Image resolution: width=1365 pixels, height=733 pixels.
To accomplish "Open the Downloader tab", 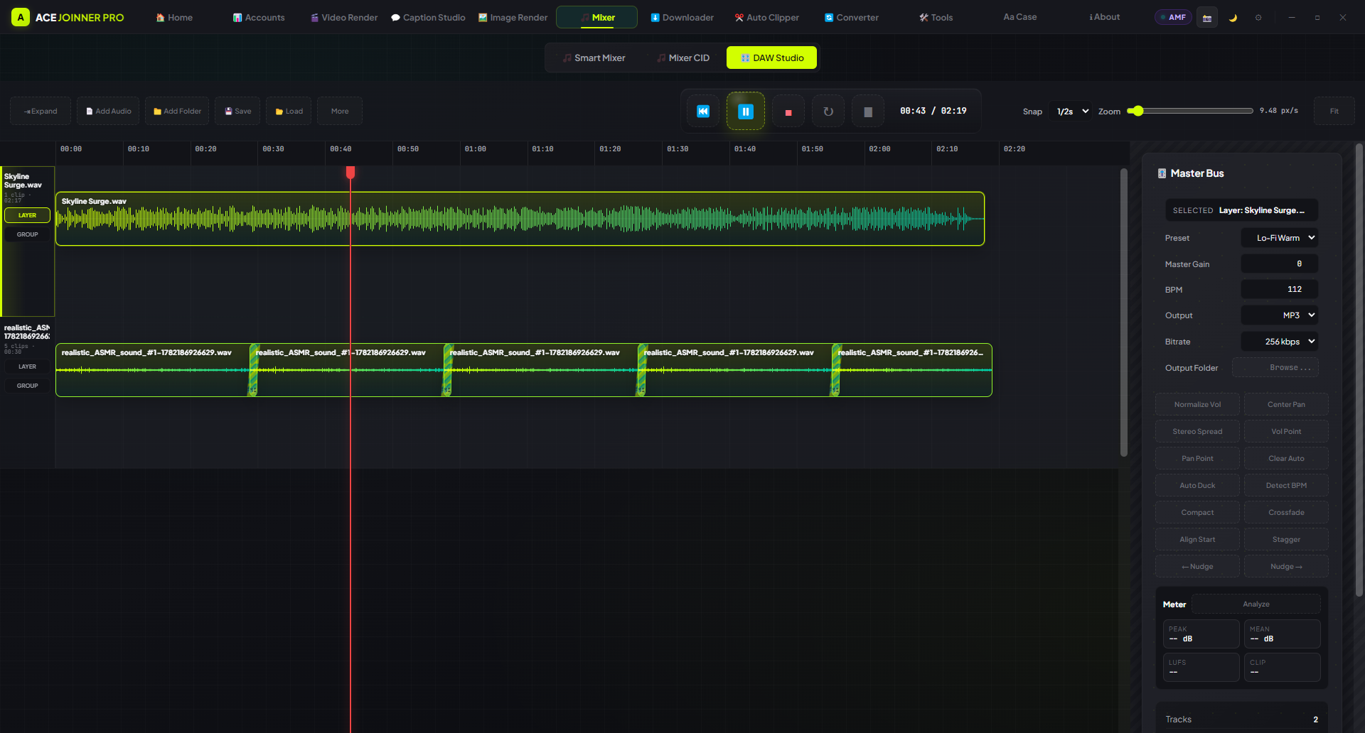I will [x=682, y=18].
